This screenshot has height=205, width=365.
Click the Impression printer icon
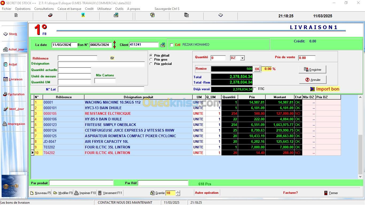point(5,124)
